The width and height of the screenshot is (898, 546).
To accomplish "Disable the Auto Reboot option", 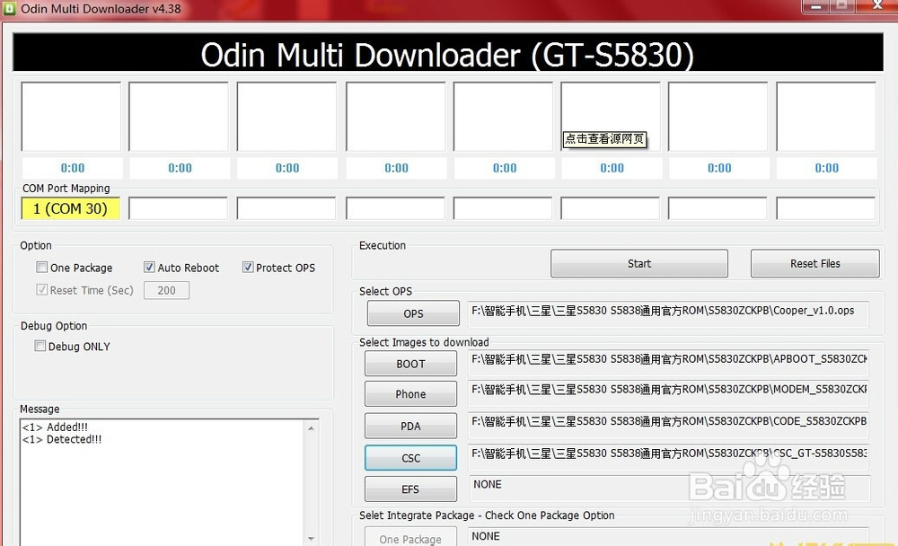I will (148, 267).
